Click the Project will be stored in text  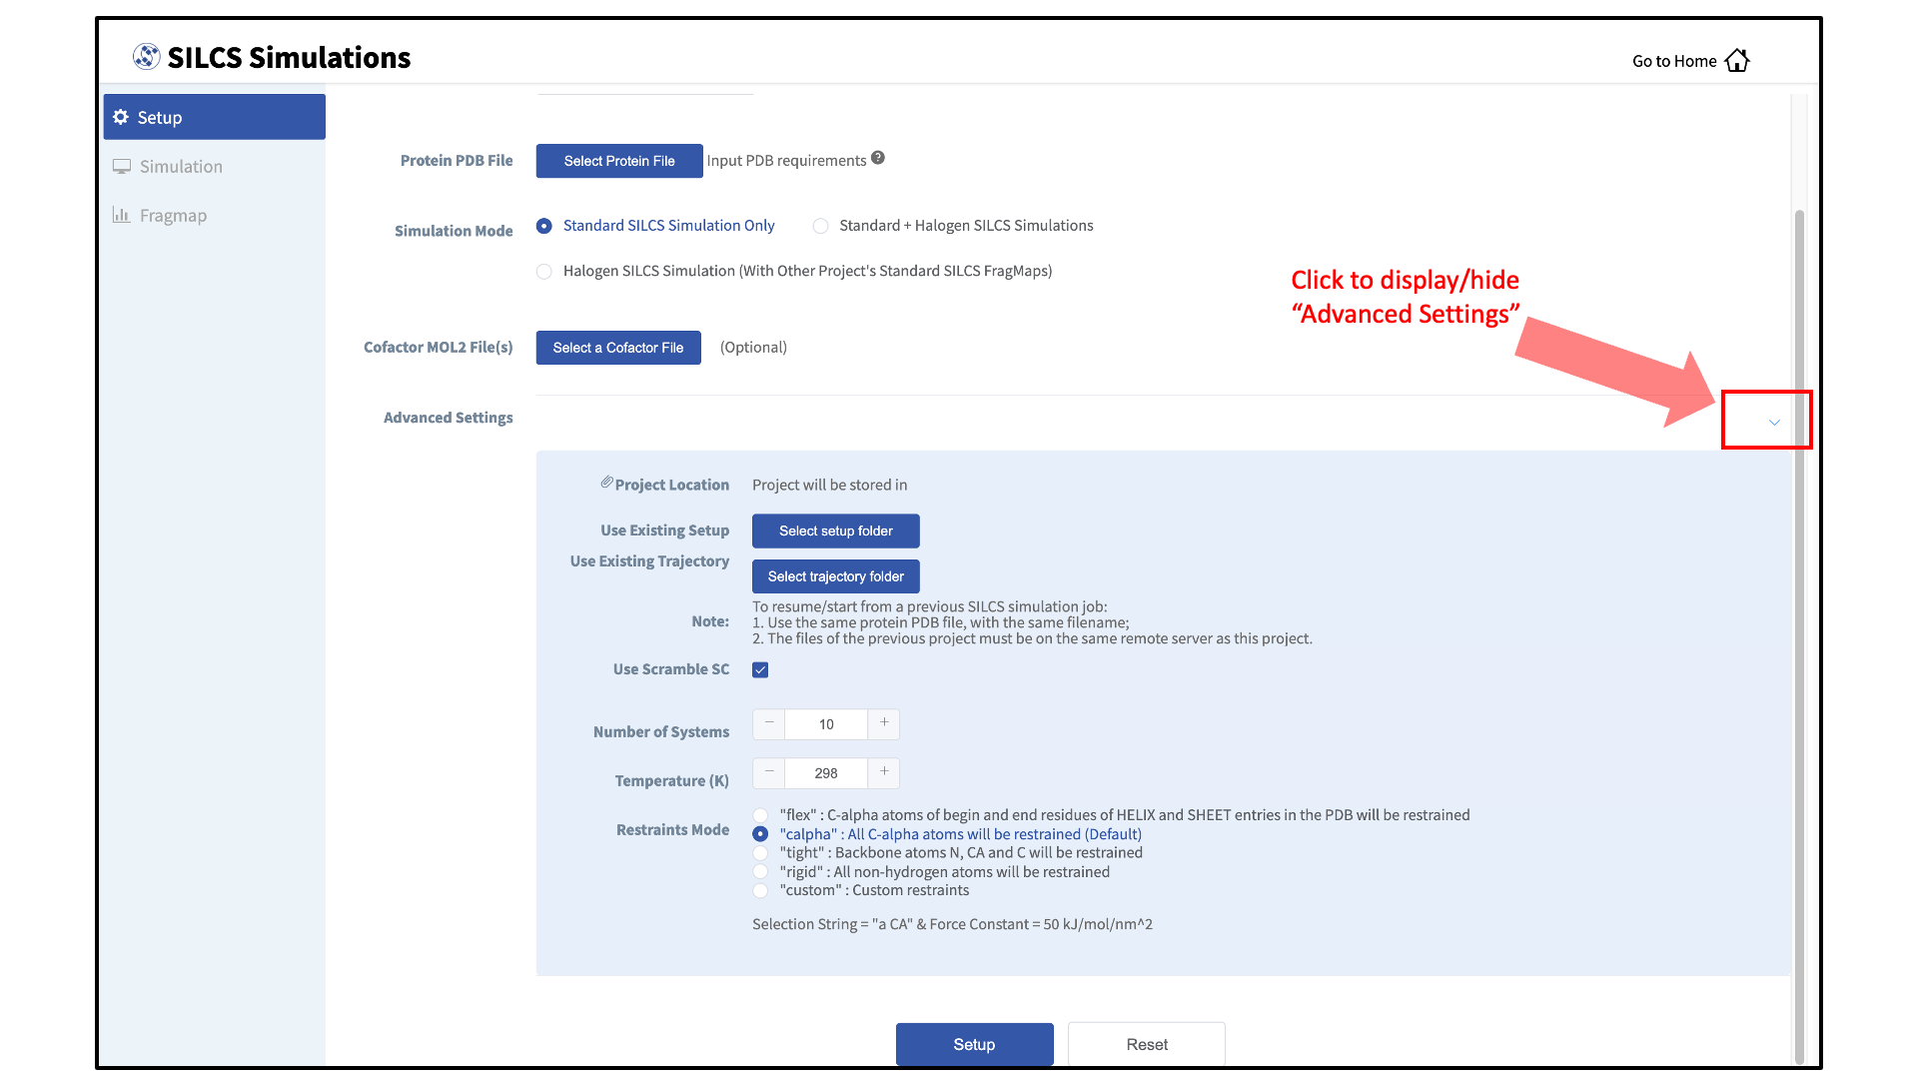[829, 485]
